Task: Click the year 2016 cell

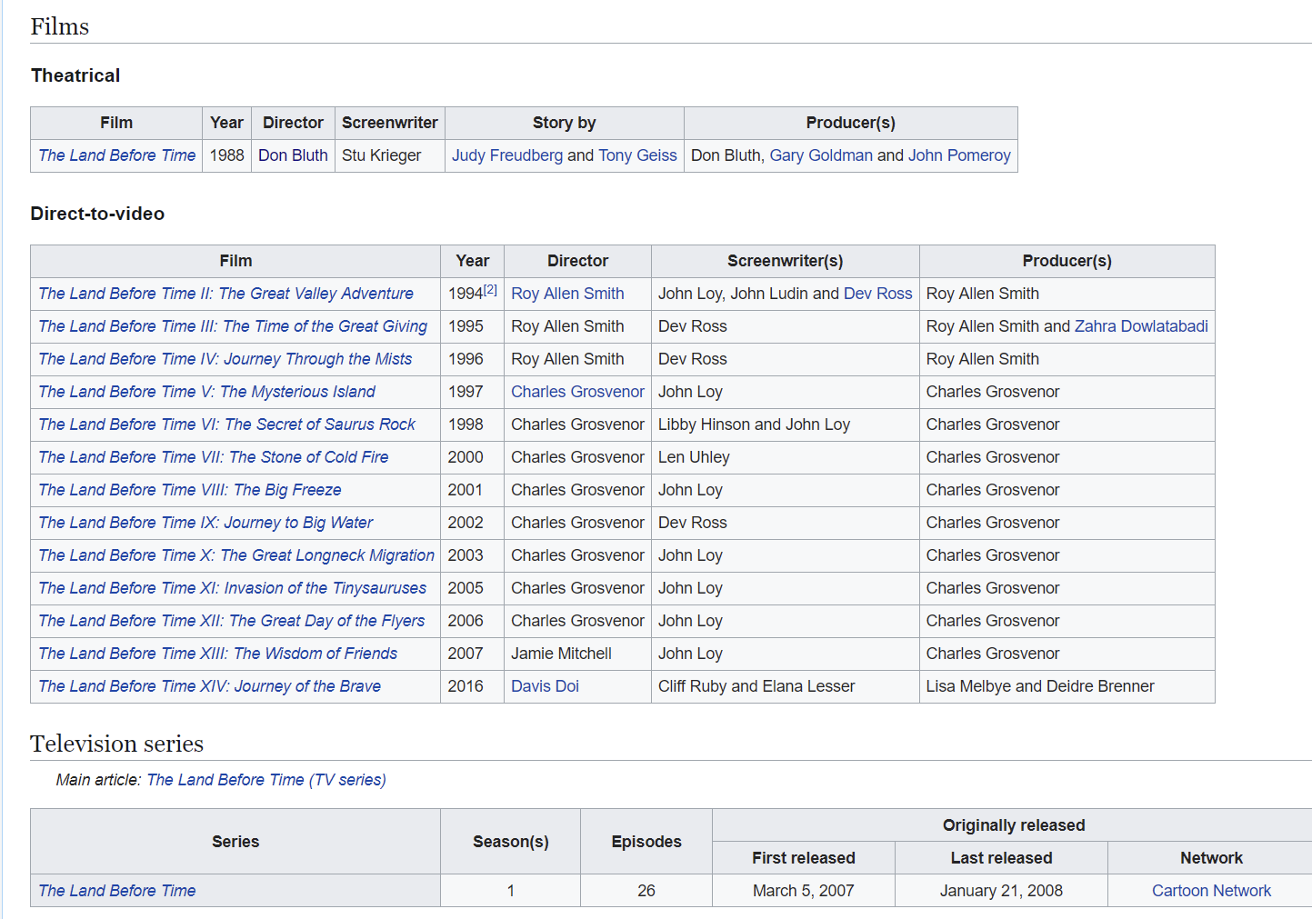Action: [472, 686]
